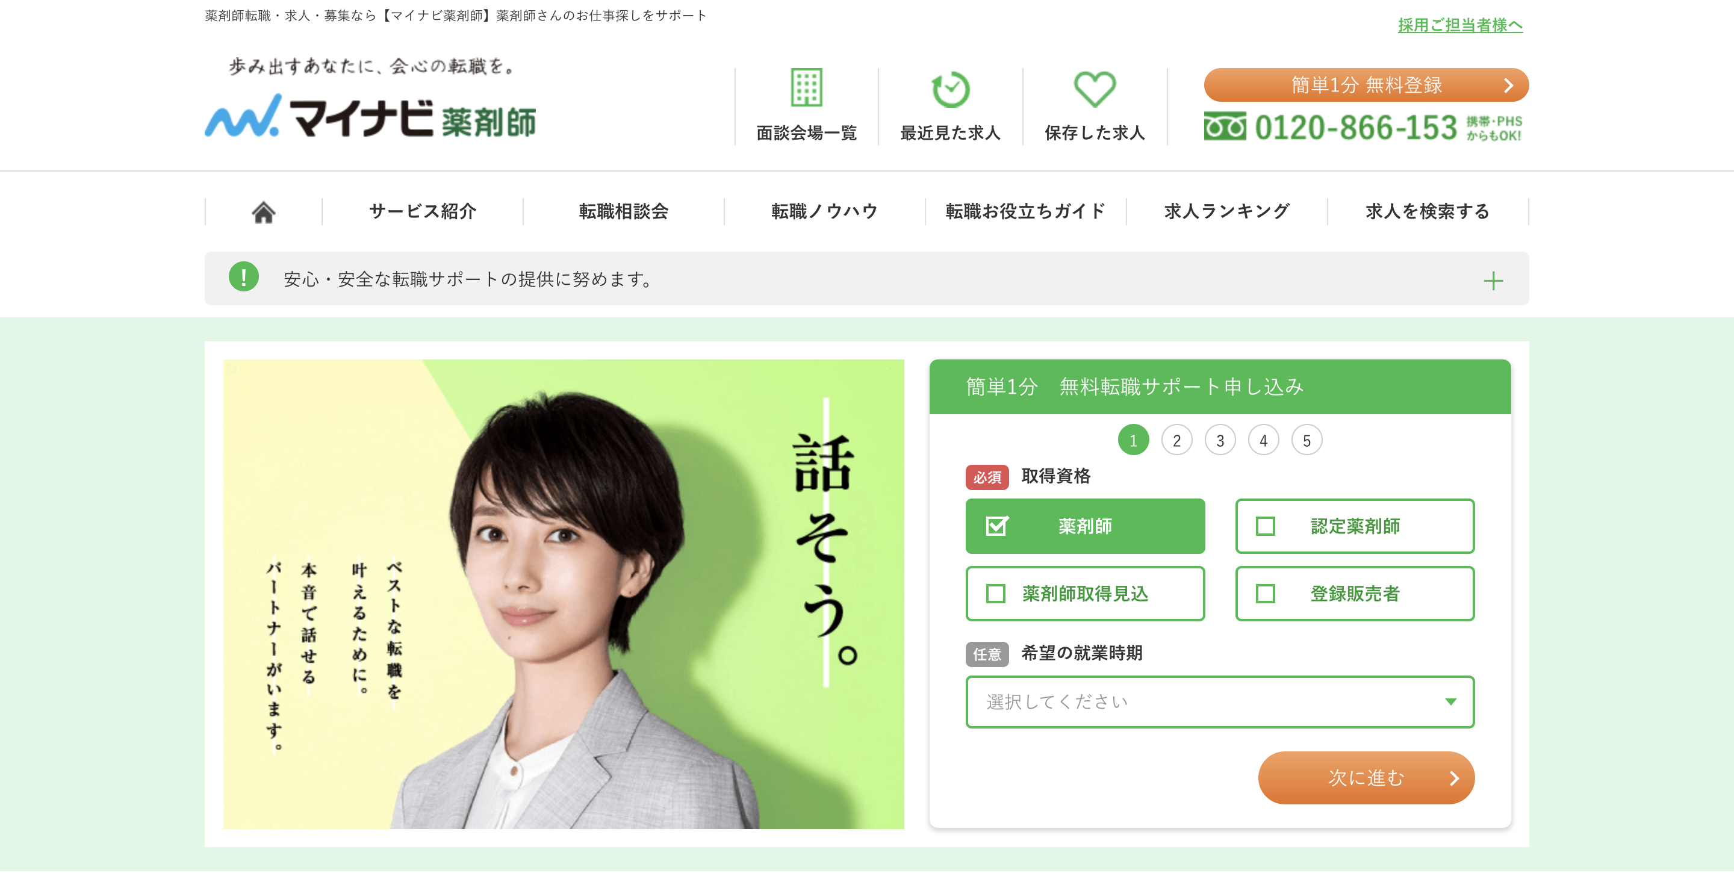This screenshot has height=873, width=1734.
Task: Open the 求人ランキング menu item
Action: (x=1226, y=211)
